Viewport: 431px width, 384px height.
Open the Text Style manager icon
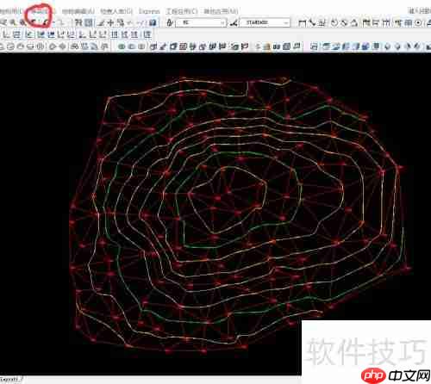point(170,22)
